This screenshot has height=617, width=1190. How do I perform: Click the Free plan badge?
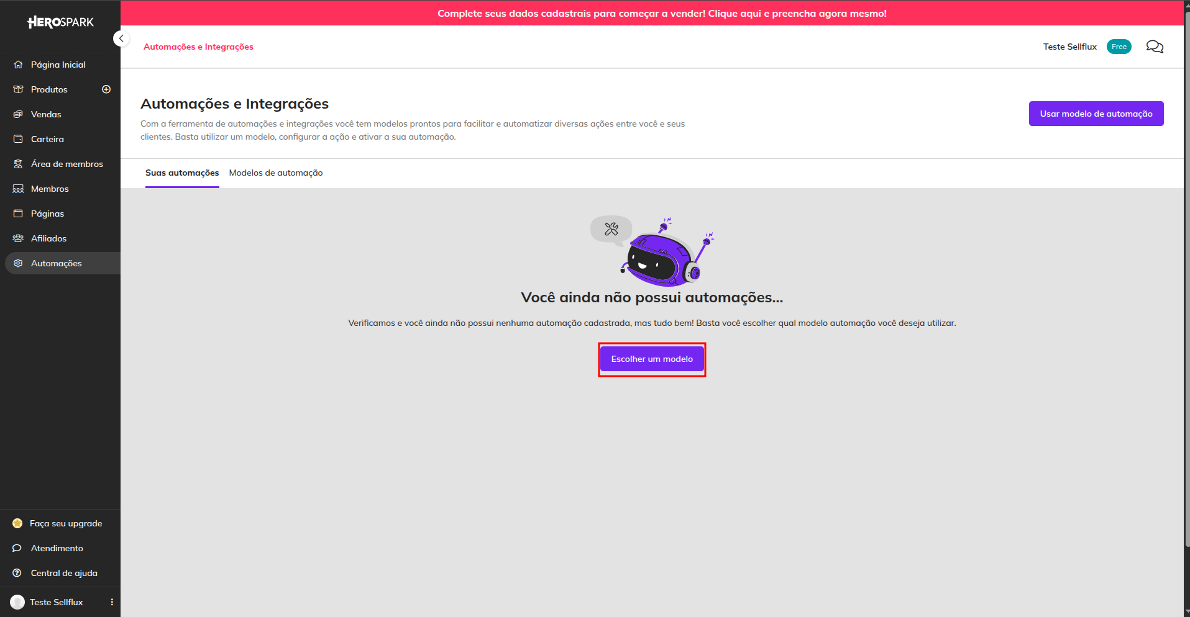point(1119,47)
